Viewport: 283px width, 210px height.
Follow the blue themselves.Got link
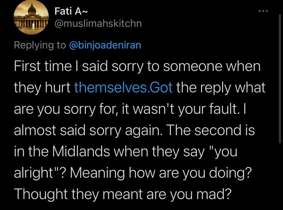tap(123, 88)
